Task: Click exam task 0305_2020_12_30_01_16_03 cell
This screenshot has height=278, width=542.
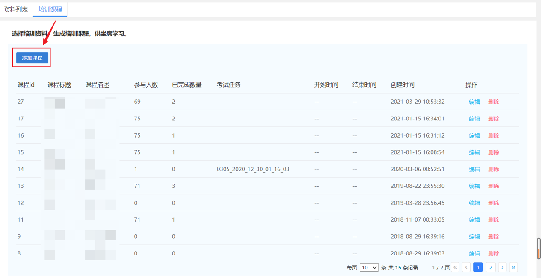Action: click(253, 169)
